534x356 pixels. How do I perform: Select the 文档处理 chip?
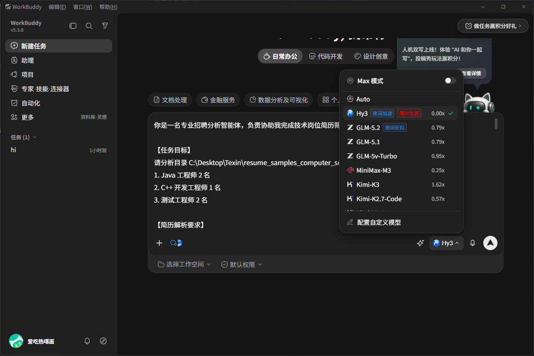170,100
